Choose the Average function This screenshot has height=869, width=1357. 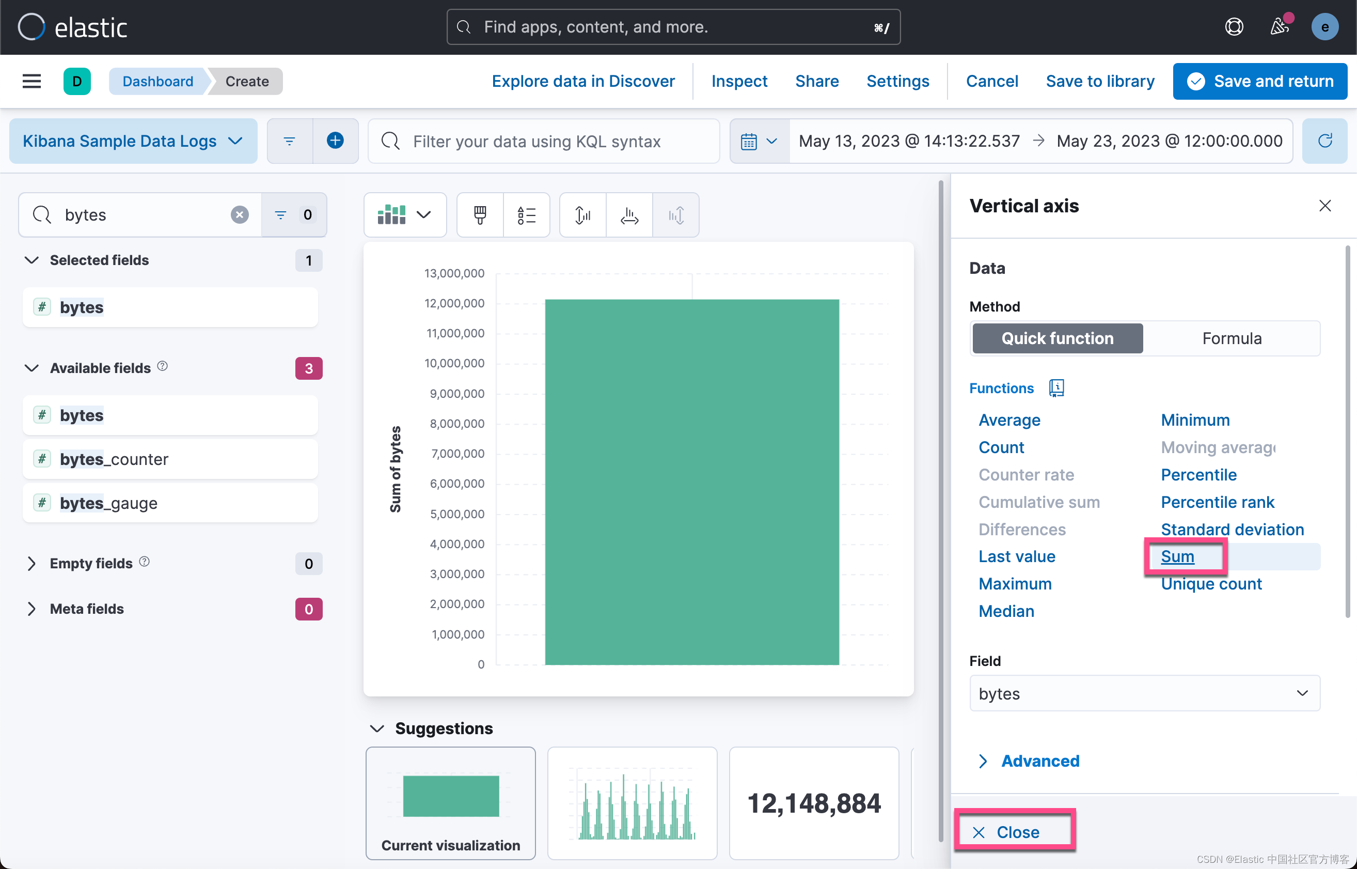1009,420
